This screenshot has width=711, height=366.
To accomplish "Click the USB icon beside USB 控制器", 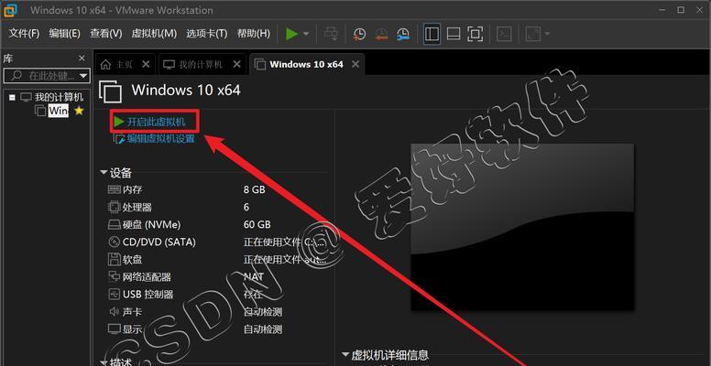I will (x=114, y=295).
